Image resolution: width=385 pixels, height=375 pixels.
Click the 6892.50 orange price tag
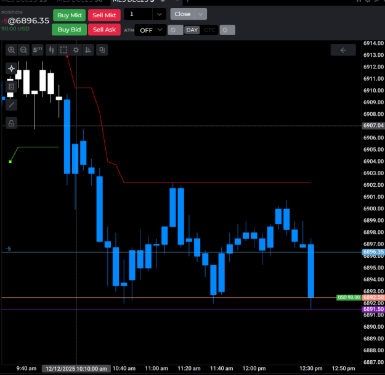pos(373,297)
